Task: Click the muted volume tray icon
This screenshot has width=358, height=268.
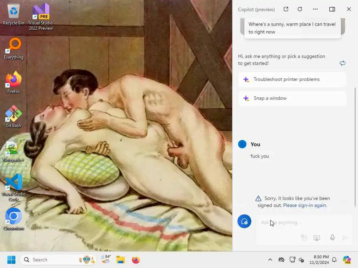Action: pyautogui.click(x=301, y=260)
